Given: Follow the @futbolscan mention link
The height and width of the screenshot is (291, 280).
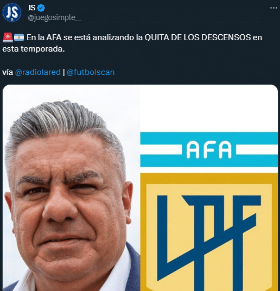Looking at the screenshot, I should 91,72.
